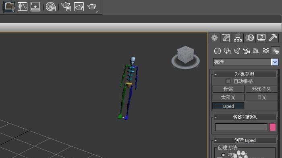Open the Layer Manager toolbar icon
The height and width of the screenshot is (158, 282).
(10, 7)
